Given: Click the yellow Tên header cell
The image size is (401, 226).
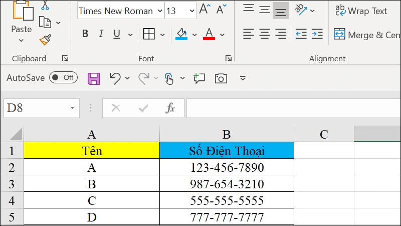Looking at the screenshot, I should click(x=92, y=150).
